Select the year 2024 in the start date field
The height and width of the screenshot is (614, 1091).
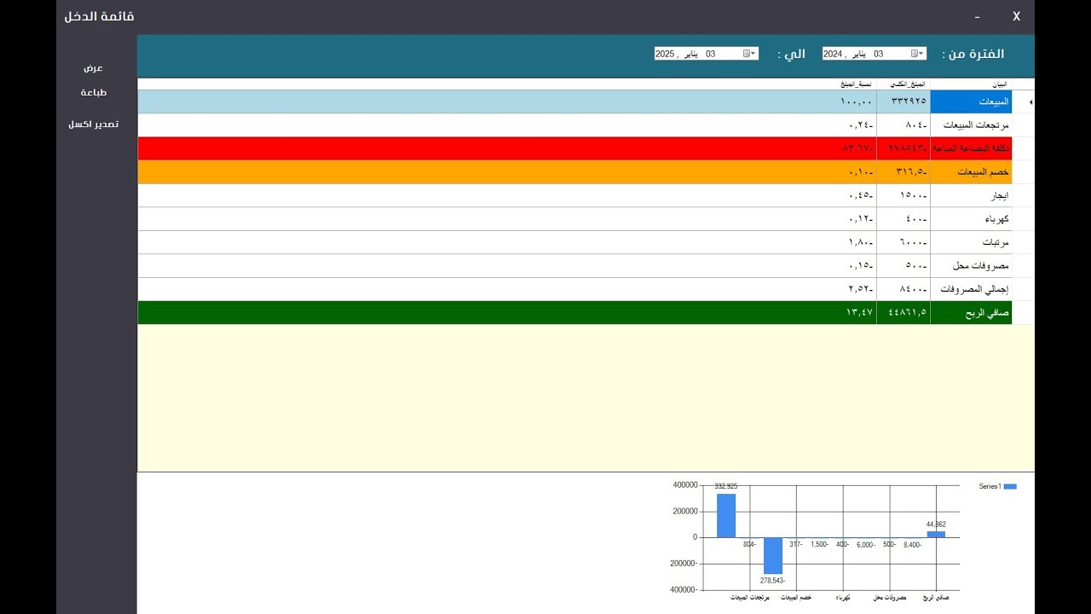(833, 54)
